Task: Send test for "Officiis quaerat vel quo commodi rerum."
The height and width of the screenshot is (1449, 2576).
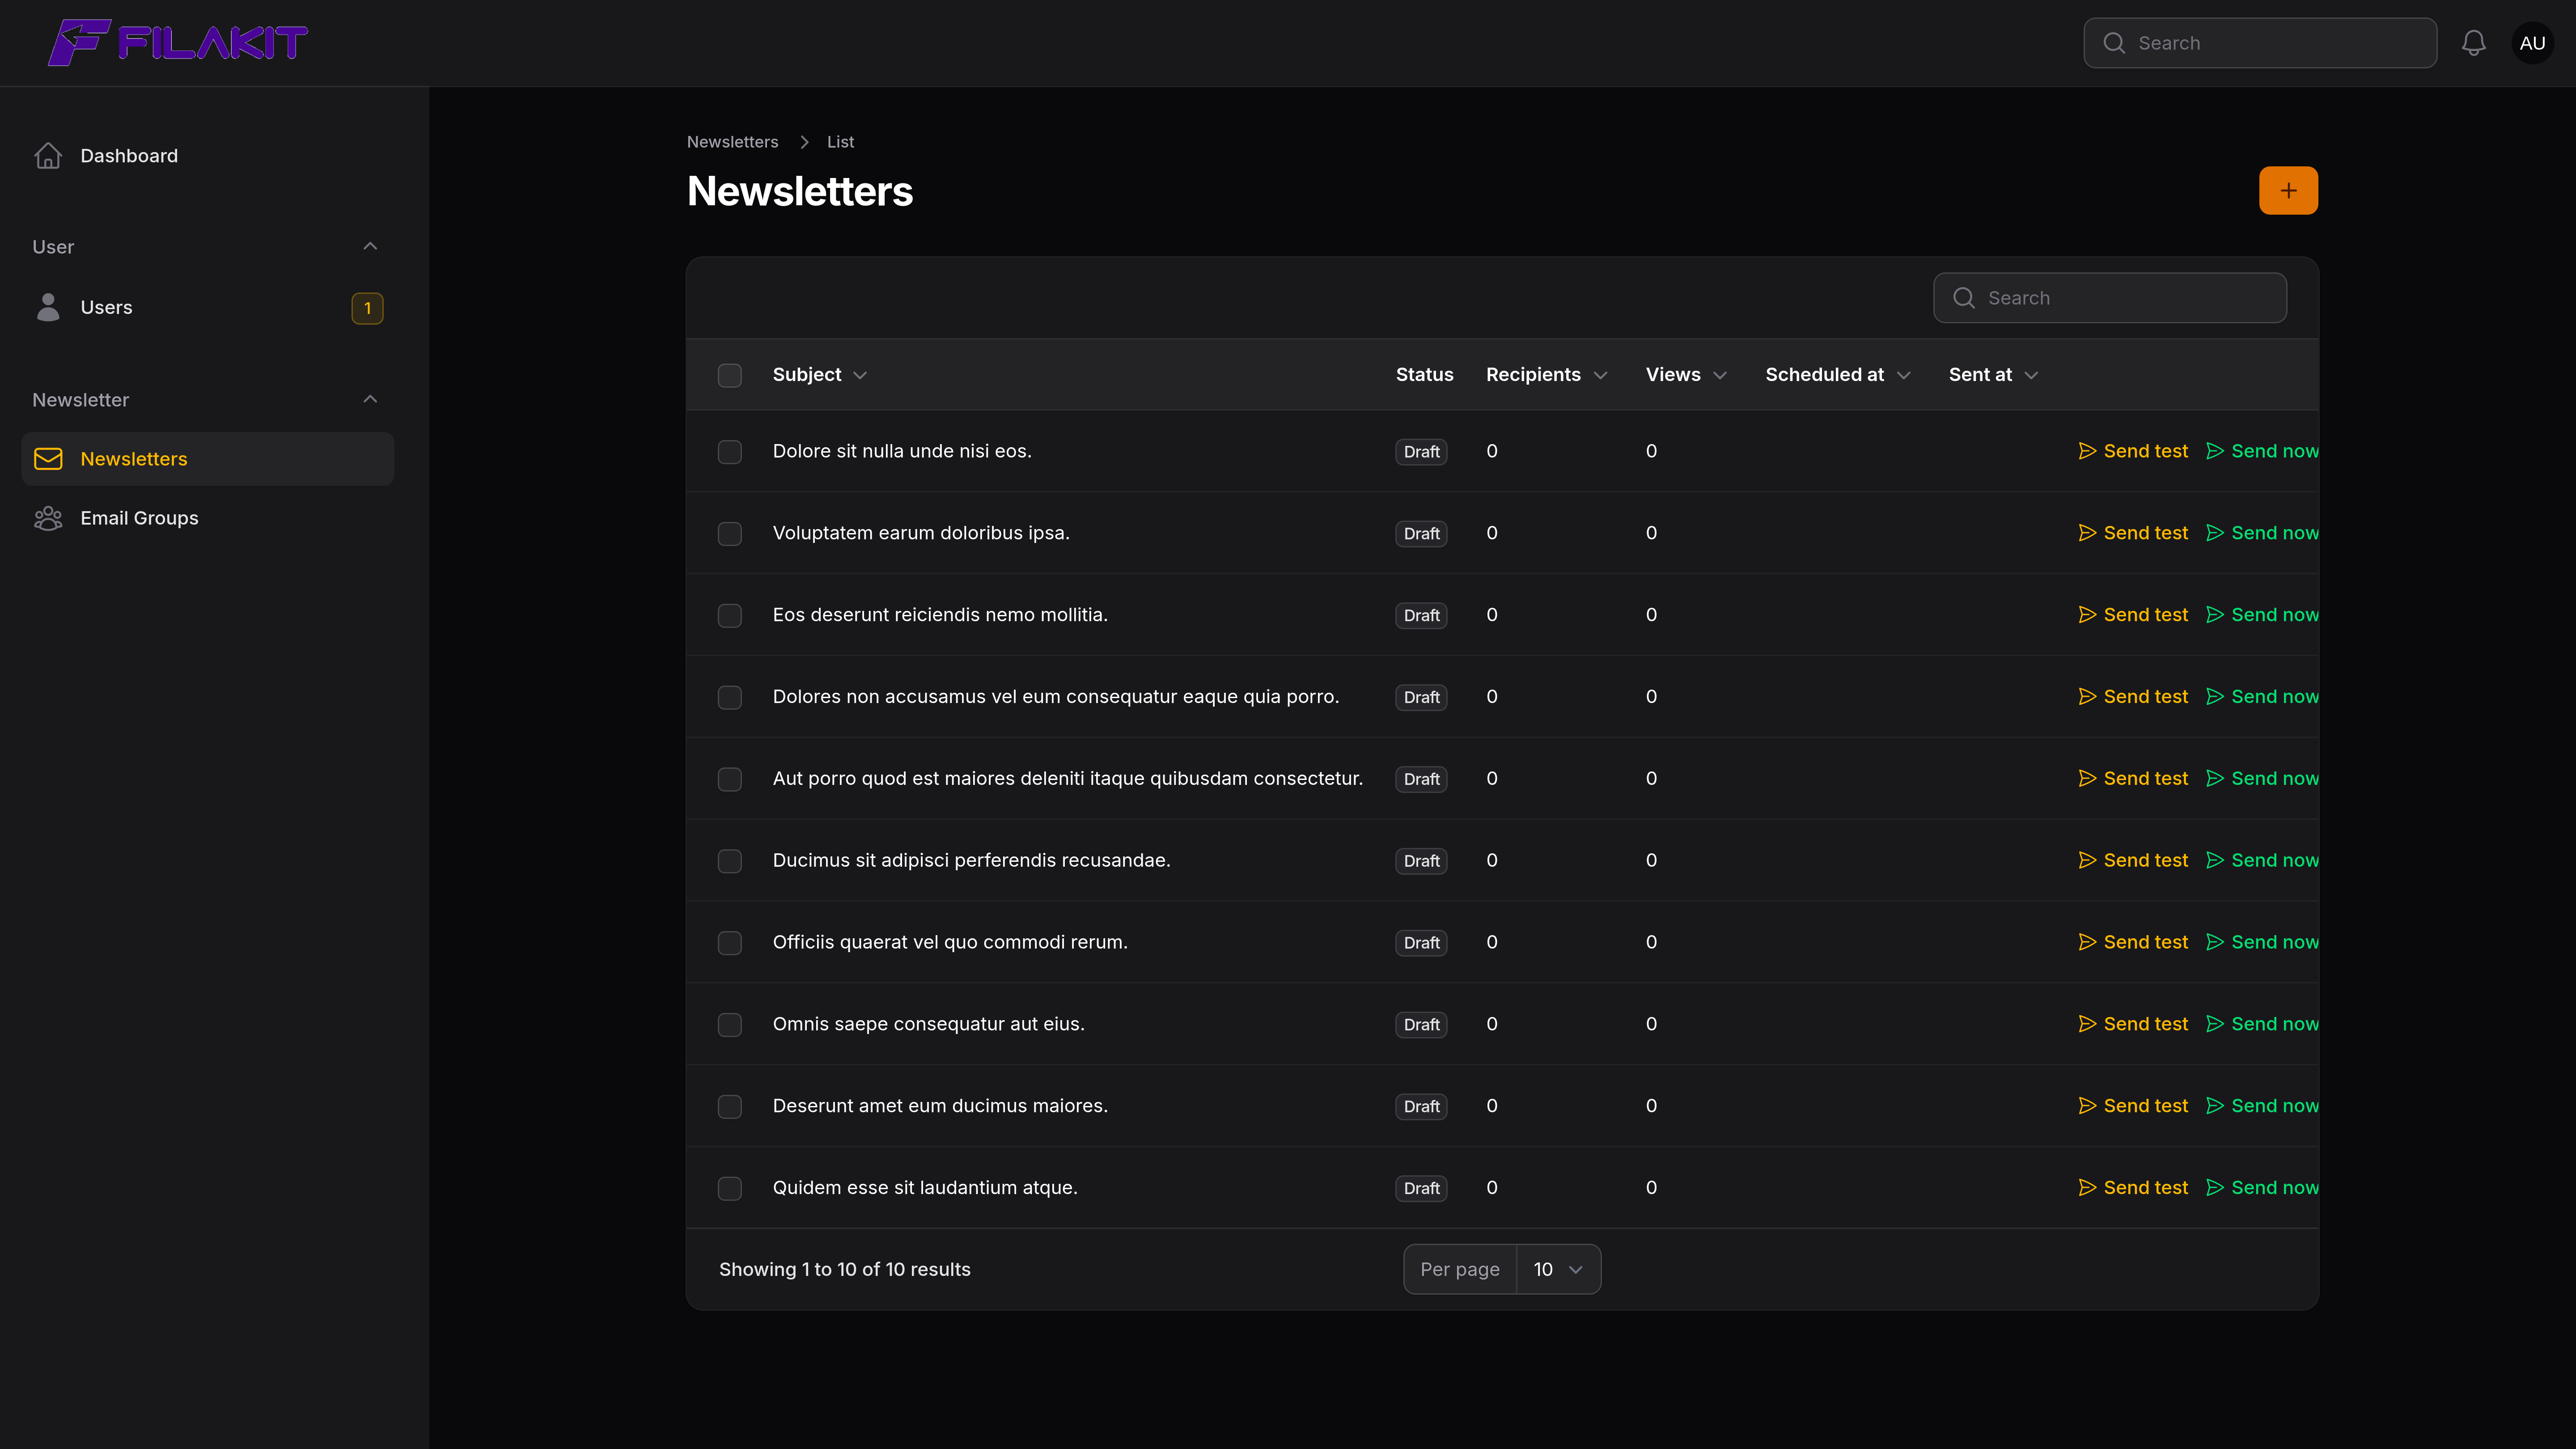Action: (x=2133, y=942)
